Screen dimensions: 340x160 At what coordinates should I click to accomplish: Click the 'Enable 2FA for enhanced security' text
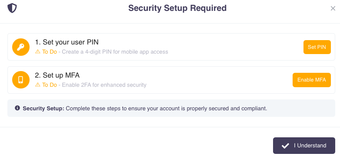coord(104,85)
